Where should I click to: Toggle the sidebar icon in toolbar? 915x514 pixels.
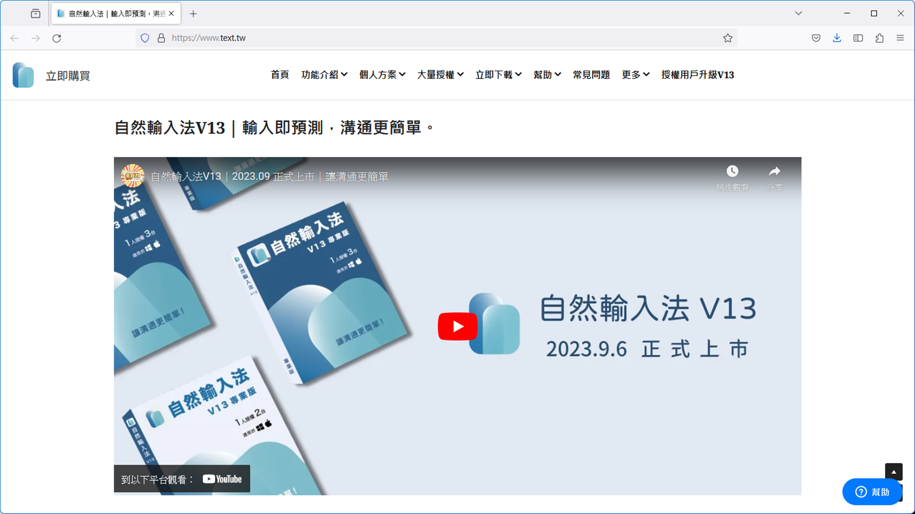(x=858, y=38)
